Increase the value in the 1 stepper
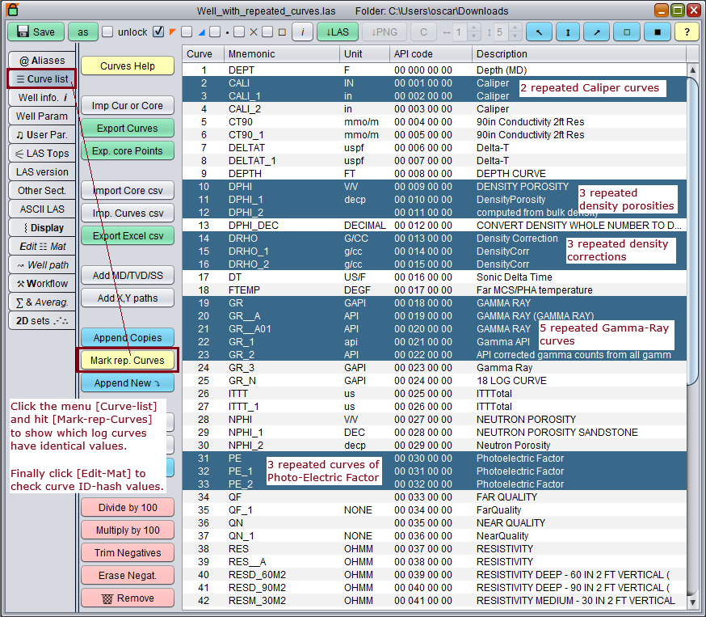706x617 pixels. pos(473,28)
